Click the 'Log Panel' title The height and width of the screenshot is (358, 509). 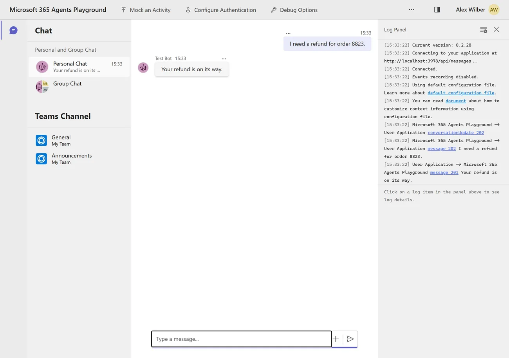(x=395, y=30)
